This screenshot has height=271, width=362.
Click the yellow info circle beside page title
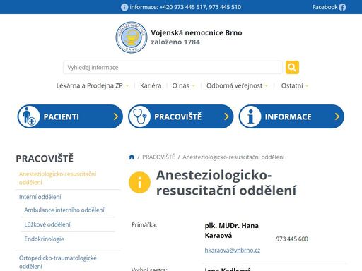coord(139,182)
